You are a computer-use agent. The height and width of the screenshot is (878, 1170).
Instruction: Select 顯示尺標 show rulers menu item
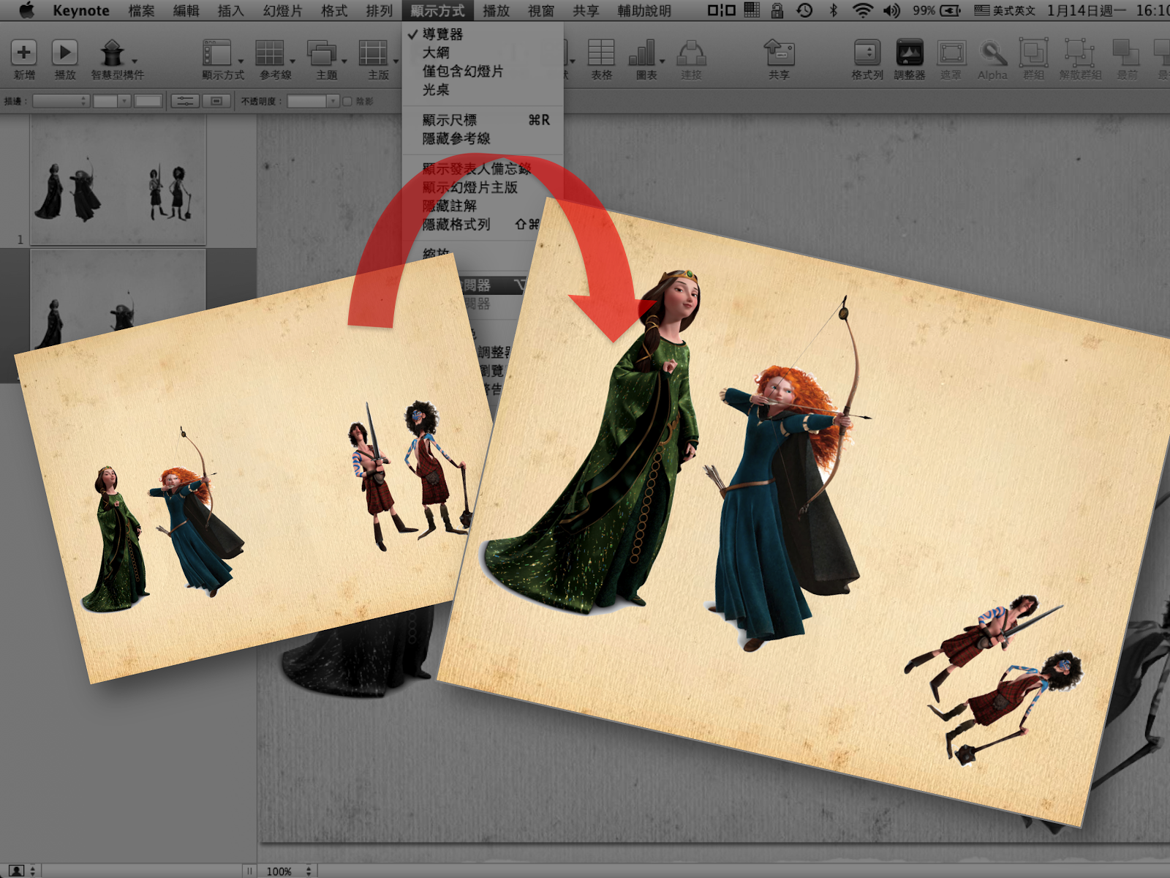(x=483, y=120)
